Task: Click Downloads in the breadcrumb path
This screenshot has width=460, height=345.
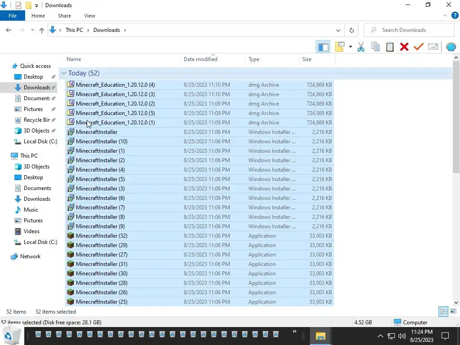Action: coord(106,30)
